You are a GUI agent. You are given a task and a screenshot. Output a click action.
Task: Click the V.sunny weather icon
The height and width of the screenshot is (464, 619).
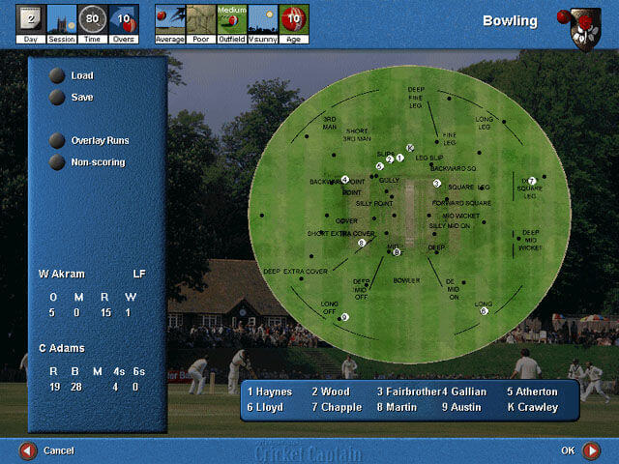262,18
